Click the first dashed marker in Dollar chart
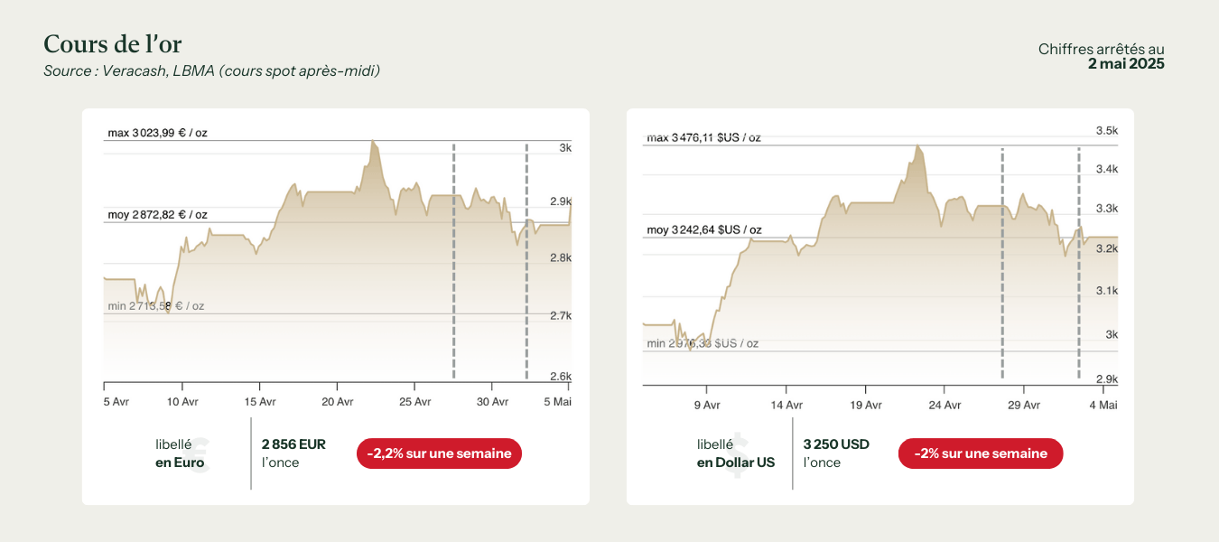This screenshot has height=542, width=1219. coord(1002,262)
